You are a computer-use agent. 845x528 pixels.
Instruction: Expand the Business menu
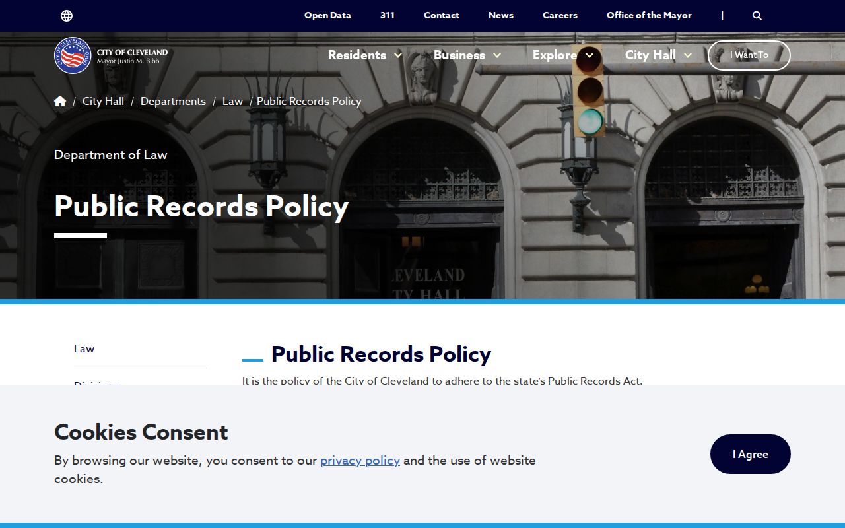[467, 55]
